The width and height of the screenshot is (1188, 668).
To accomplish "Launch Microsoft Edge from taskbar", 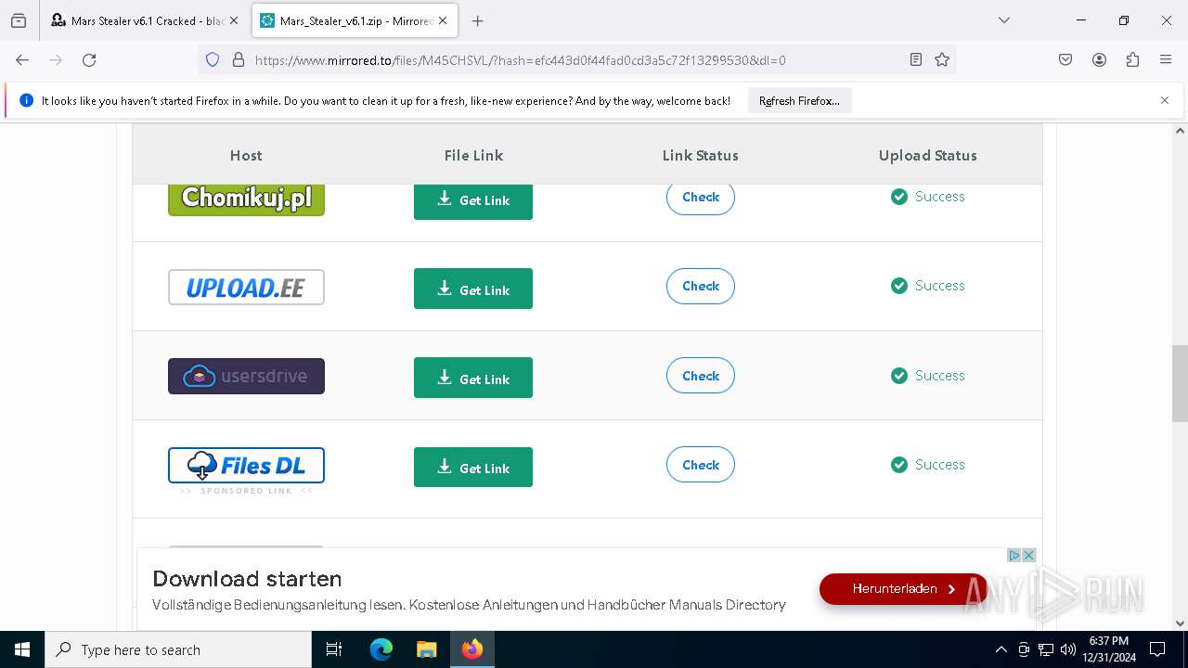I will click(381, 649).
